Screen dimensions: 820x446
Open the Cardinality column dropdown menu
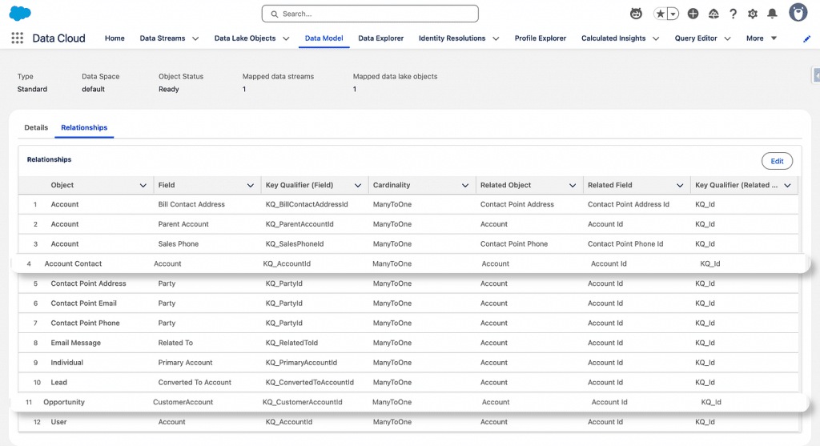click(x=465, y=186)
